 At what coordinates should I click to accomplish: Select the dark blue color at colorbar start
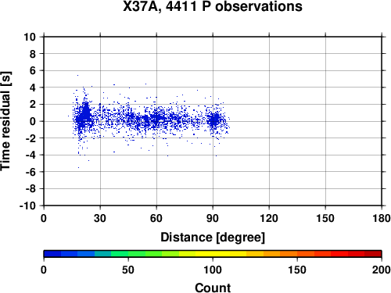pyautogui.click(x=52, y=254)
